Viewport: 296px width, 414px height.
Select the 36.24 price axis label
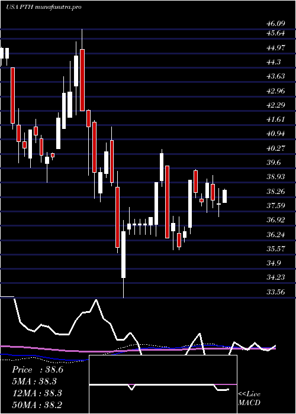(275, 235)
